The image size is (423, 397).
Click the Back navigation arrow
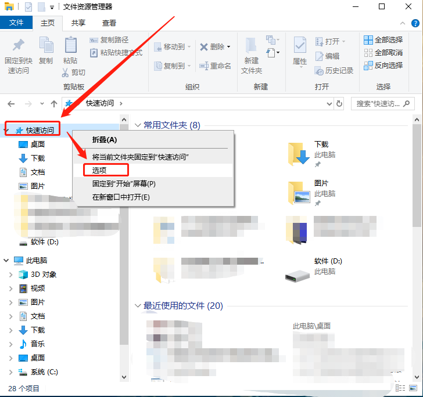[x=11, y=104]
